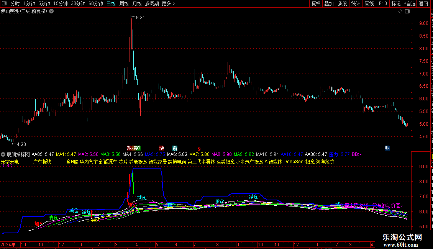Open the 统计 statistics tool
The height and width of the screenshot is (249, 433).
[356, 3]
